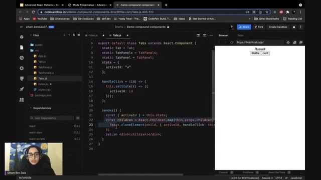Viewport: 321px width, 180px height.
Task: Click the upload files arrow icon
Action: pyautogui.click(x=69, y=35)
